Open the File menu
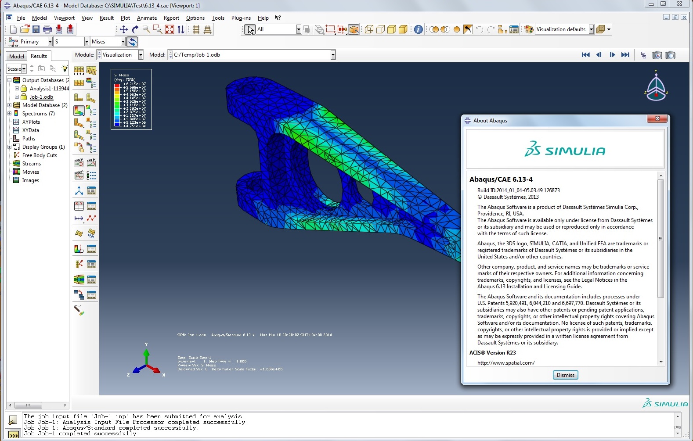 [x=21, y=18]
